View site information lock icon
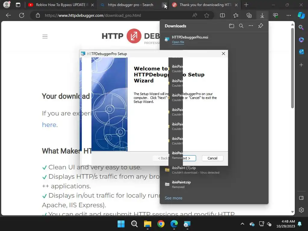This screenshot has width=308, height=231. [38, 15]
